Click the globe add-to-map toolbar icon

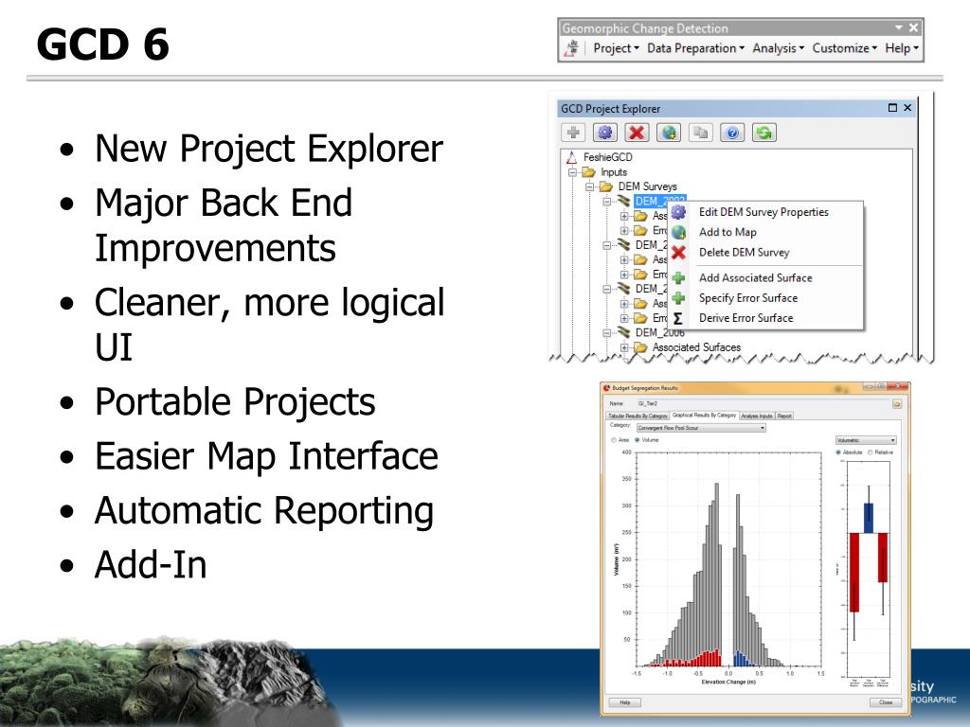pyautogui.click(x=669, y=133)
